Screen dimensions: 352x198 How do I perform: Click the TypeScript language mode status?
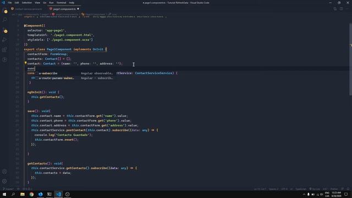301,189
